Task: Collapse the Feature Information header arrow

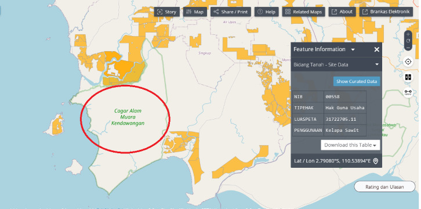Action: tap(353, 50)
